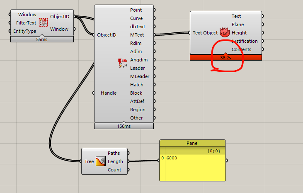Image resolution: width=303 pixels, height=193 pixels.
Task: Click the 6000 value in the Panel
Action: click(172, 158)
